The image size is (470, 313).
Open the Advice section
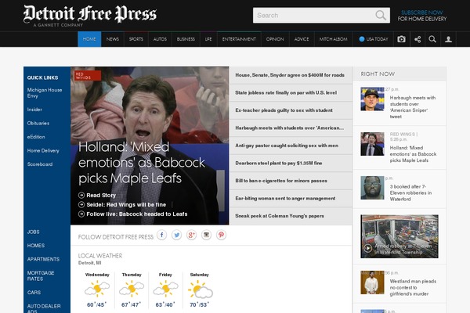click(302, 39)
